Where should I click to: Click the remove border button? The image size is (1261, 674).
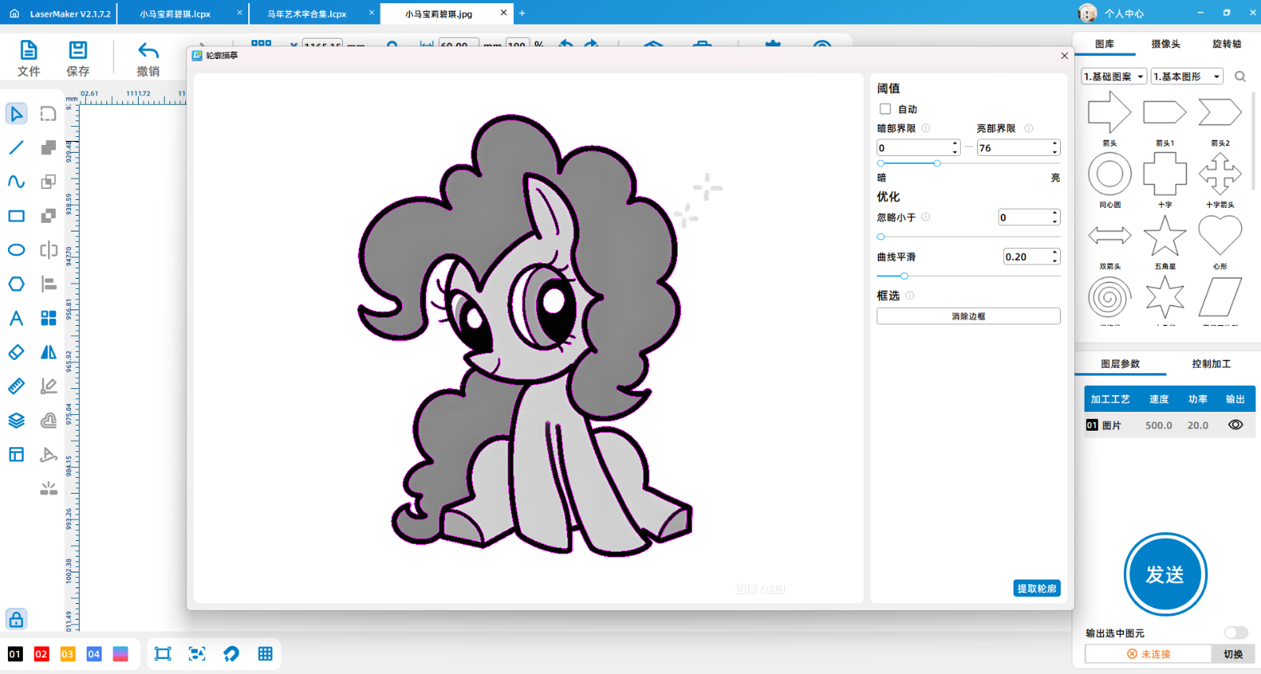tap(968, 317)
